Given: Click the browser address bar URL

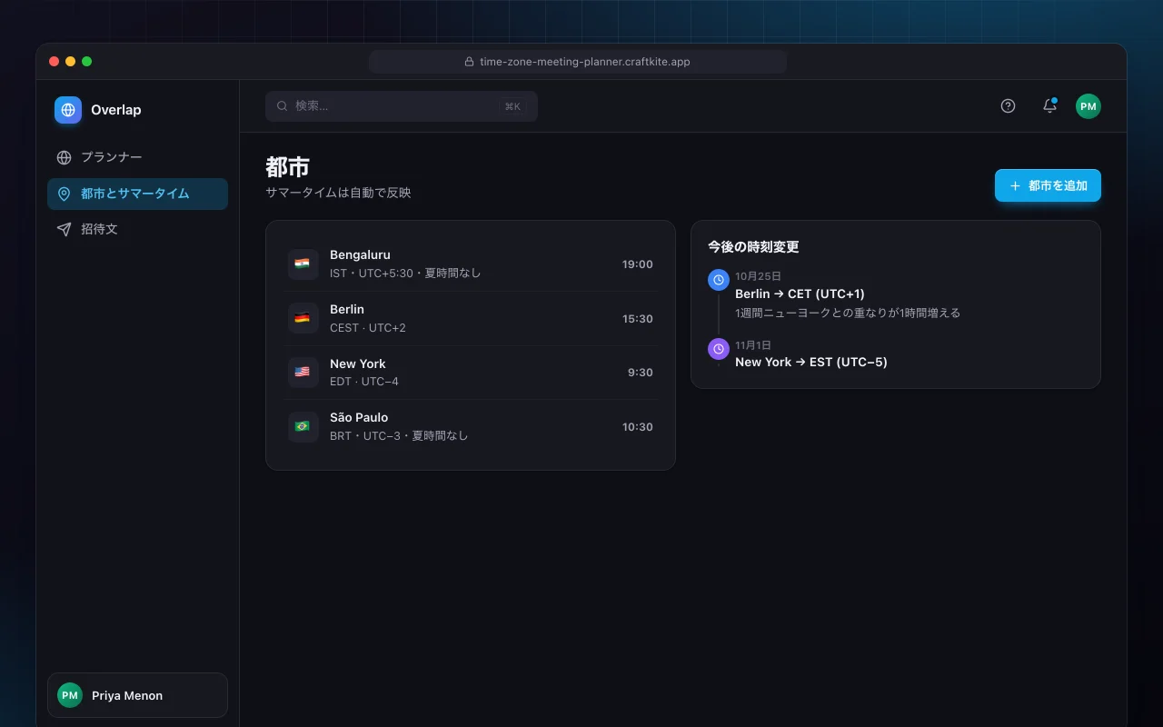Looking at the screenshot, I should click(585, 62).
